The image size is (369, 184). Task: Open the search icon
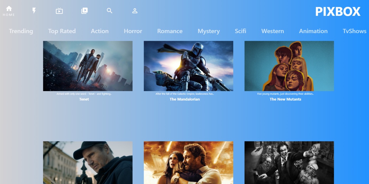coord(109,11)
